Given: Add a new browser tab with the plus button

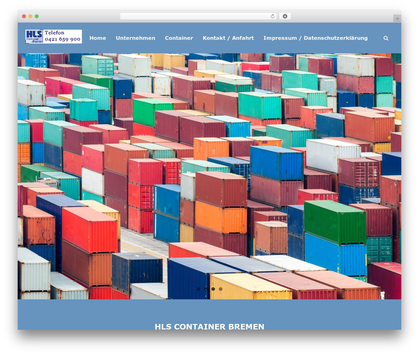Looking at the screenshot, I should click(x=397, y=19).
